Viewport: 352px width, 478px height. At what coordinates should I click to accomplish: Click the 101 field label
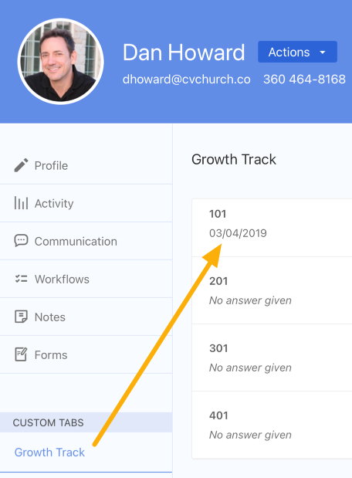(218, 214)
